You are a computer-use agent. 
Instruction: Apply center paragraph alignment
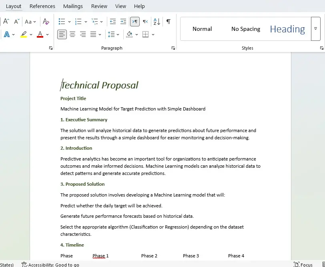[x=72, y=34]
